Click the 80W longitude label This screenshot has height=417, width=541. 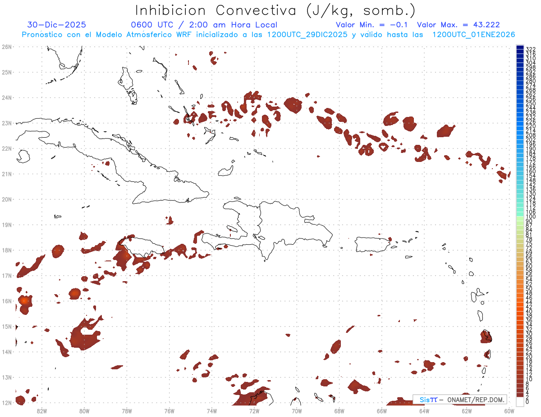pos(84,410)
